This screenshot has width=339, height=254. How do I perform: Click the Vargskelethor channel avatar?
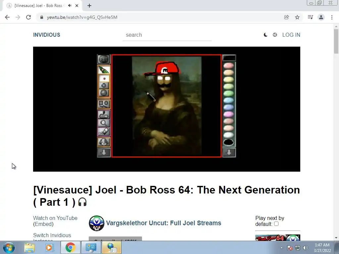pos(96,223)
